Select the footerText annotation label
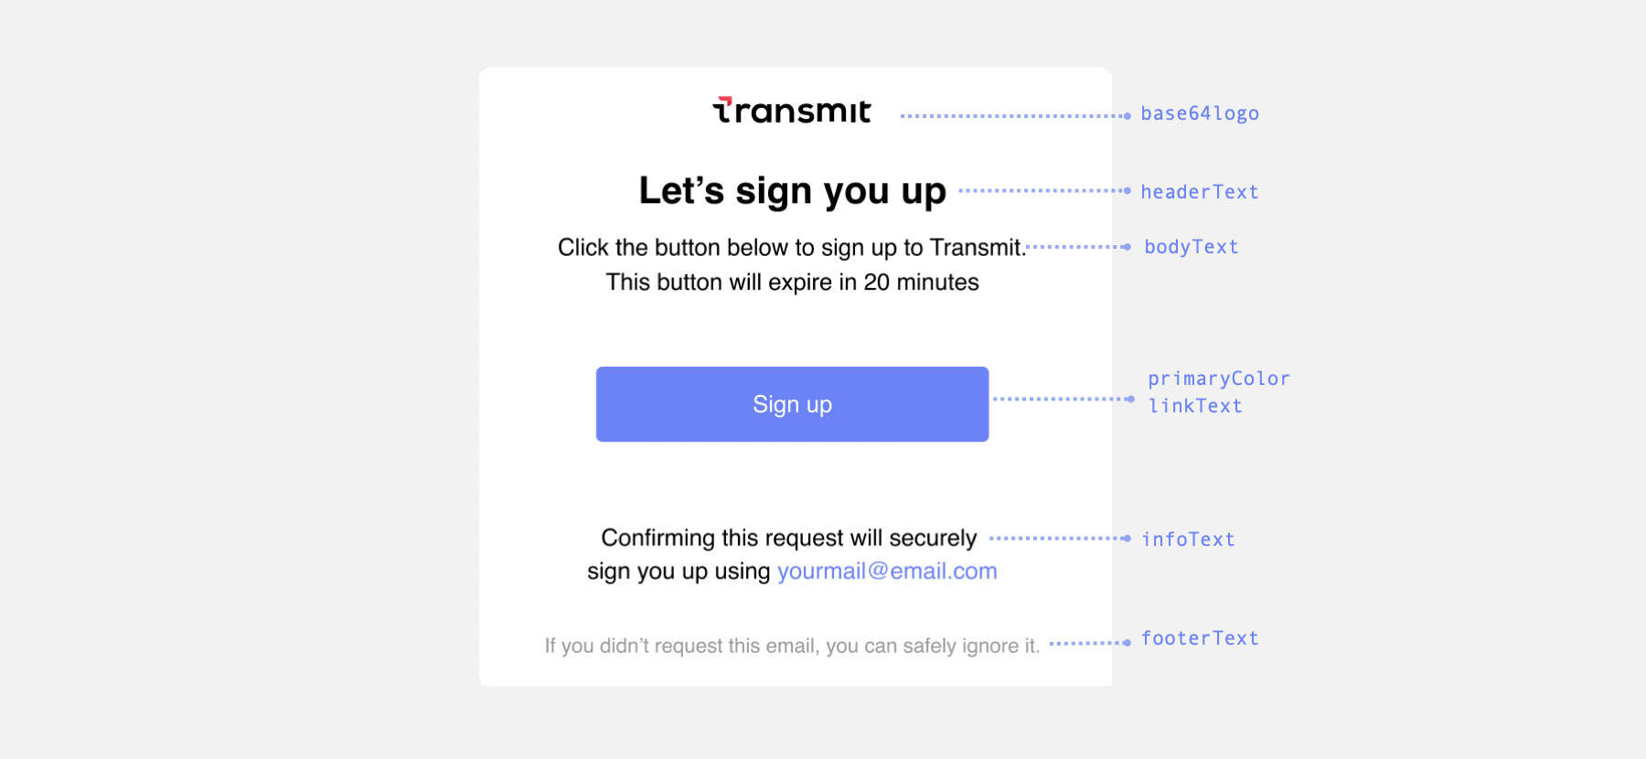 coord(1200,638)
